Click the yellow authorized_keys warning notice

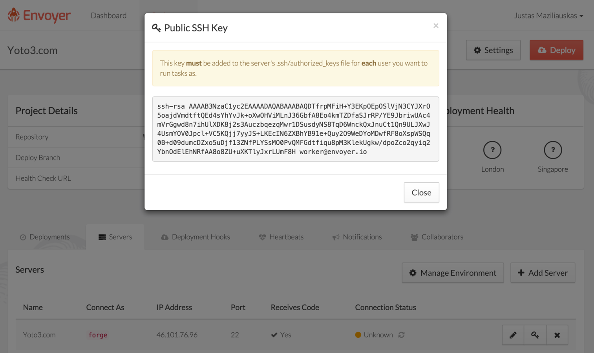click(x=296, y=68)
